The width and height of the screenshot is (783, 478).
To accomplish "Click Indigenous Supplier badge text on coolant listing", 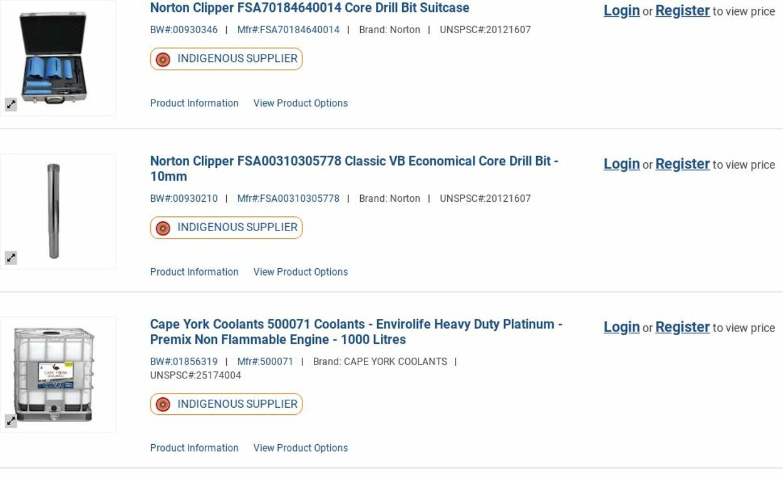I will tap(237, 404).
